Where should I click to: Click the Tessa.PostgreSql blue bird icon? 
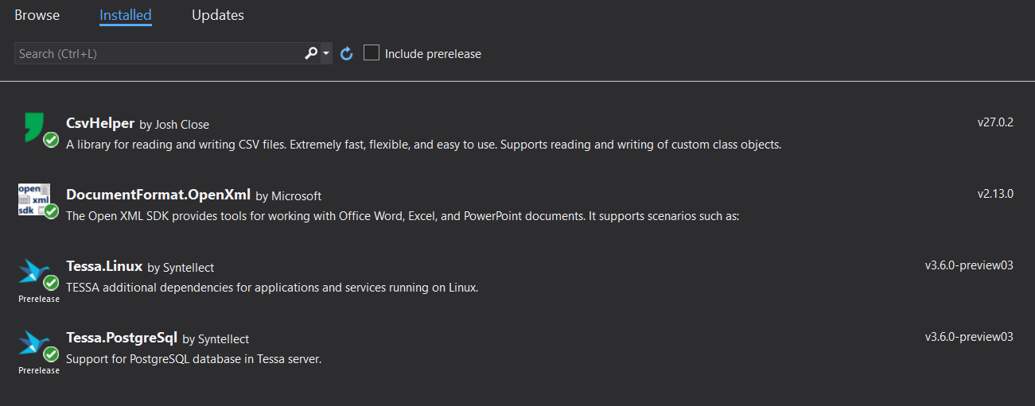(34, 342)
